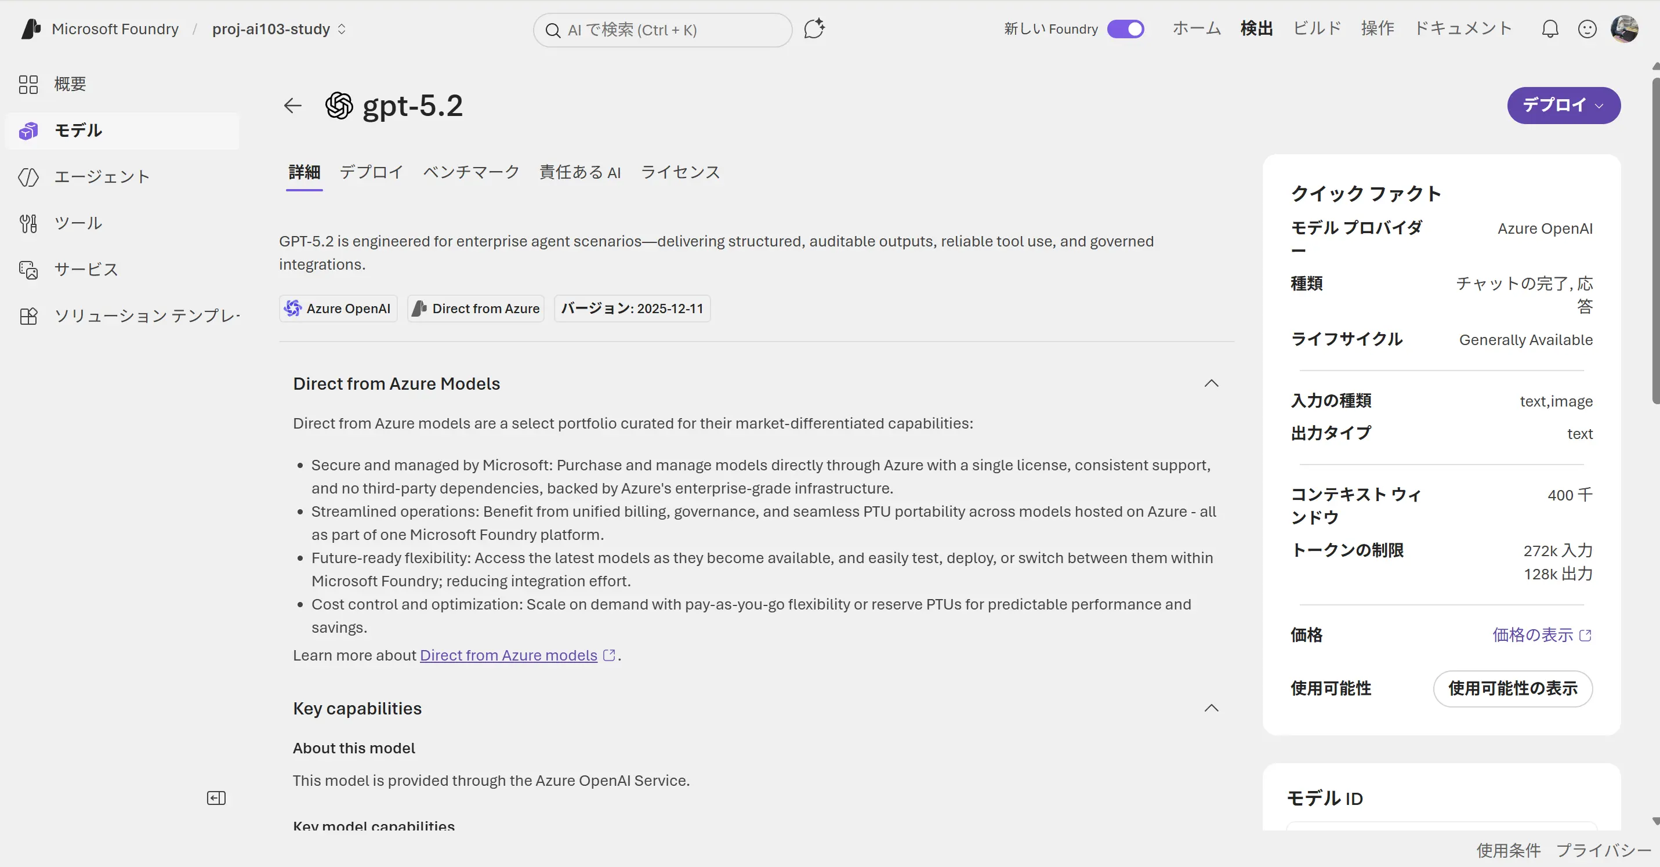Image resolution: width=1660 pixels, height=867 pixels.
Task: Open the notifications bell icon
Action: 1550,29
